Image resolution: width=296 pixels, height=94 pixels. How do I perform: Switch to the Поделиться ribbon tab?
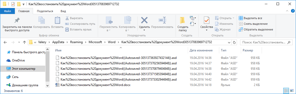(45, 11)
